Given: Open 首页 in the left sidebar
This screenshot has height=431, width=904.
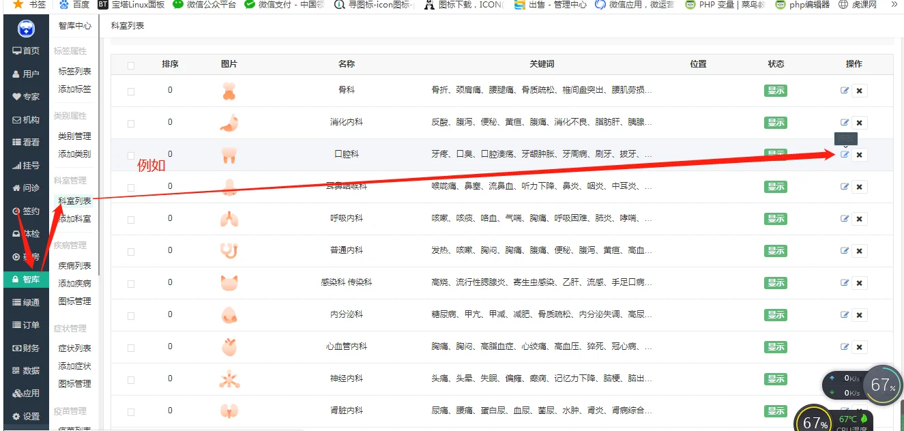Looking at the screenshot, I should click(x=26, y=51).
